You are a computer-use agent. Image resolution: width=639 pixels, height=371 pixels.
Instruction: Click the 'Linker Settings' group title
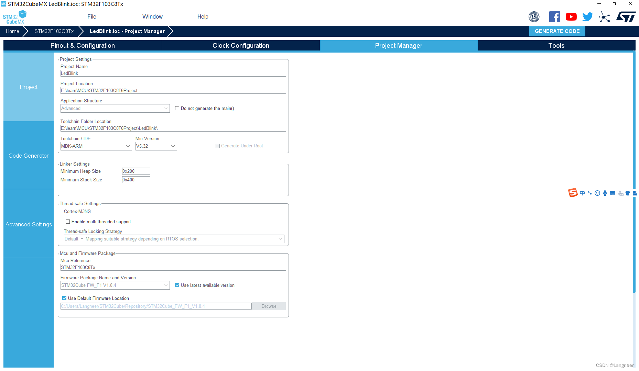(x=75, y=164)
